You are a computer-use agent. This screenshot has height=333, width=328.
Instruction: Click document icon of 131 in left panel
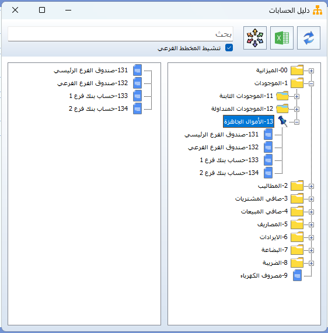[x=137, y=70]
